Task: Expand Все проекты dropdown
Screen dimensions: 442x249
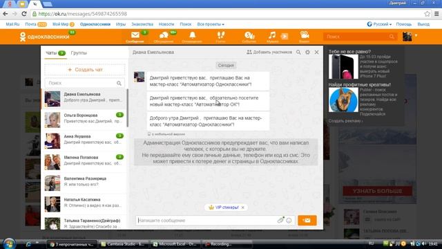Action: point(211,24)
